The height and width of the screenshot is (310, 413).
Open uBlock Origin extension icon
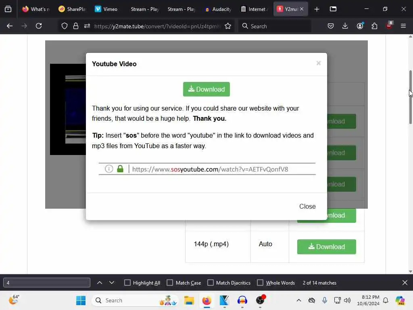tap(389, 25)
